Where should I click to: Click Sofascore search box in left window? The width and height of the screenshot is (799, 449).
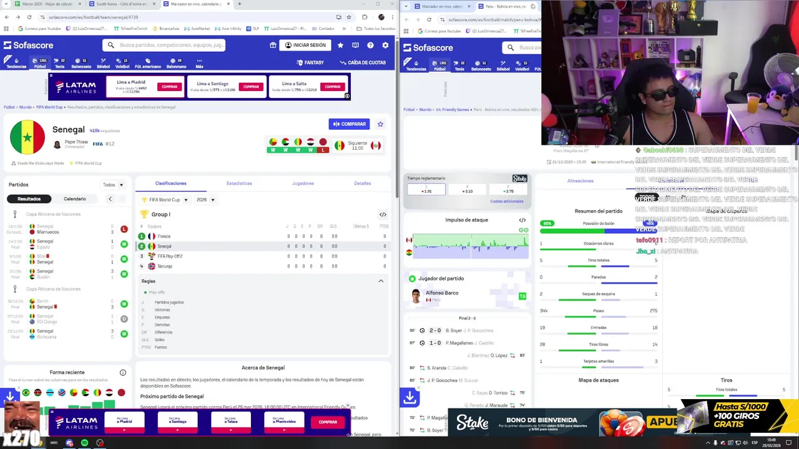click(x=164, y=45)
